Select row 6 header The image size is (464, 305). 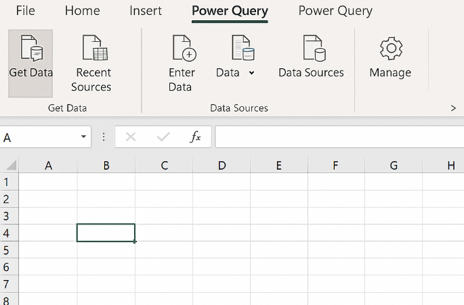[9, 267]
